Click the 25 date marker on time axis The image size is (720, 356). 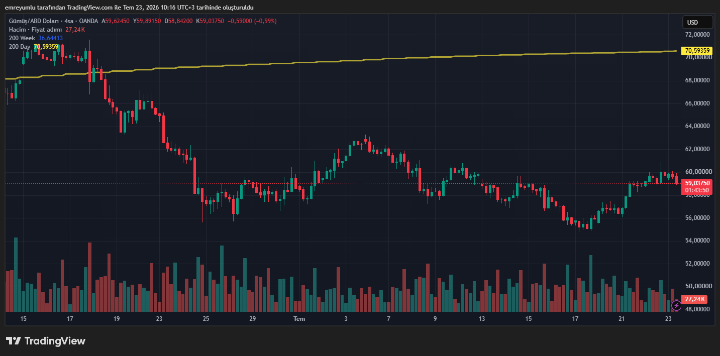tap(206, 319)
